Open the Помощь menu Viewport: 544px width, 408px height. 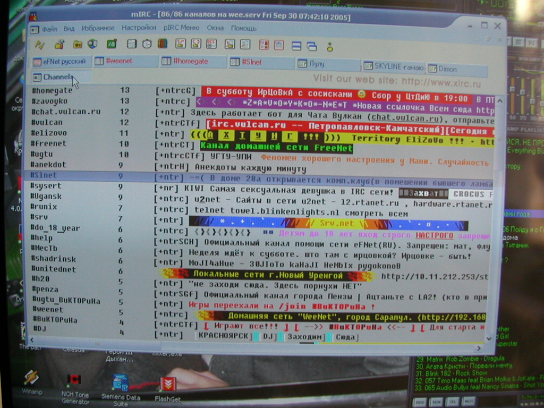coord(243,28)
